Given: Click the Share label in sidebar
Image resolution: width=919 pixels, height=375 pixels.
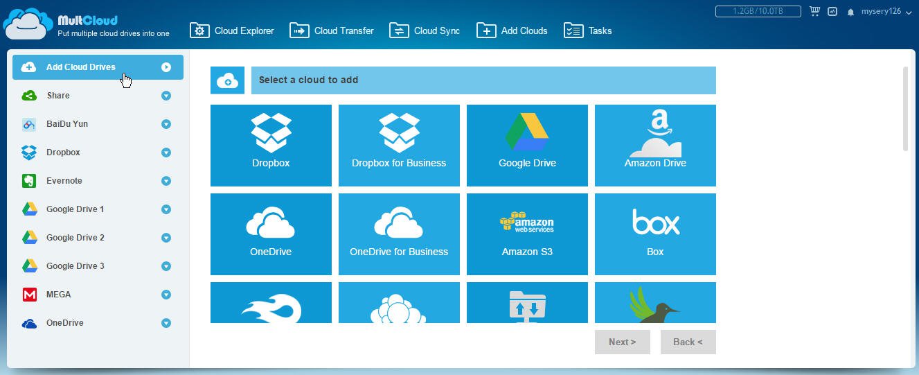Looking at the screenshot, I should click(x=58, y=96).
